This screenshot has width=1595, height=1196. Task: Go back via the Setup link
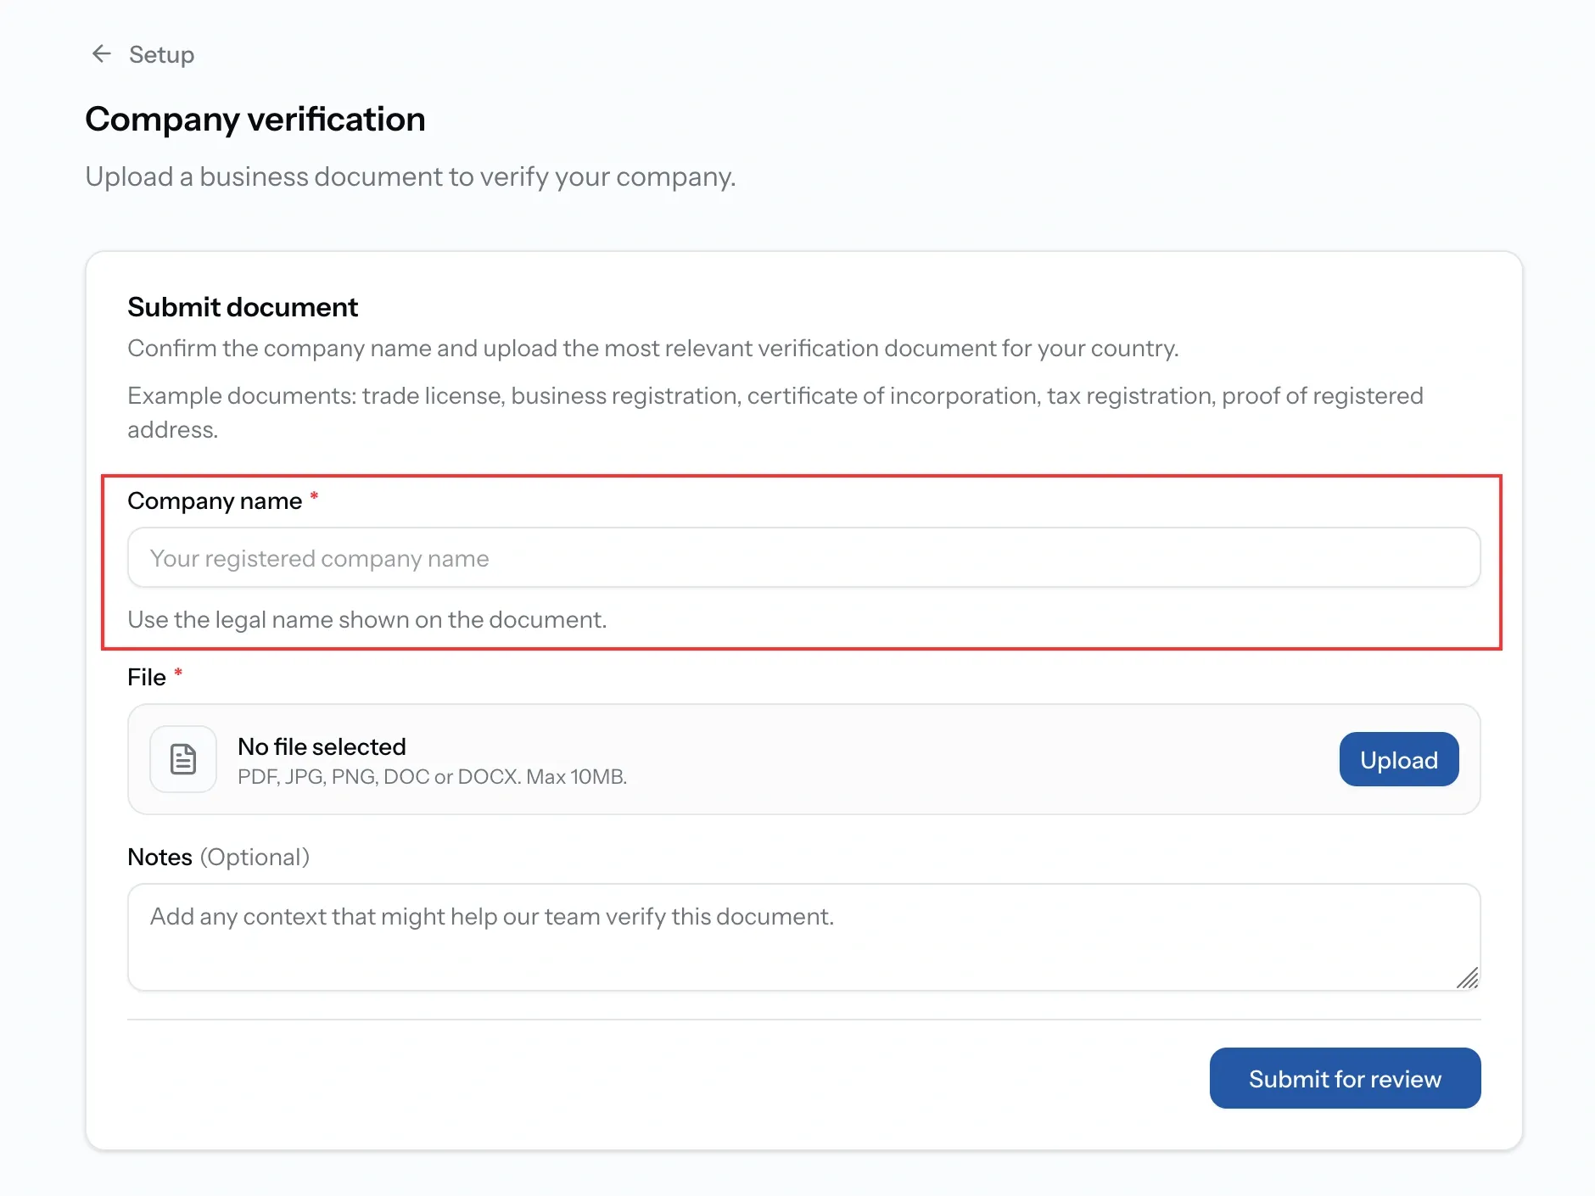pyautogui.click(x=161, y=54)
